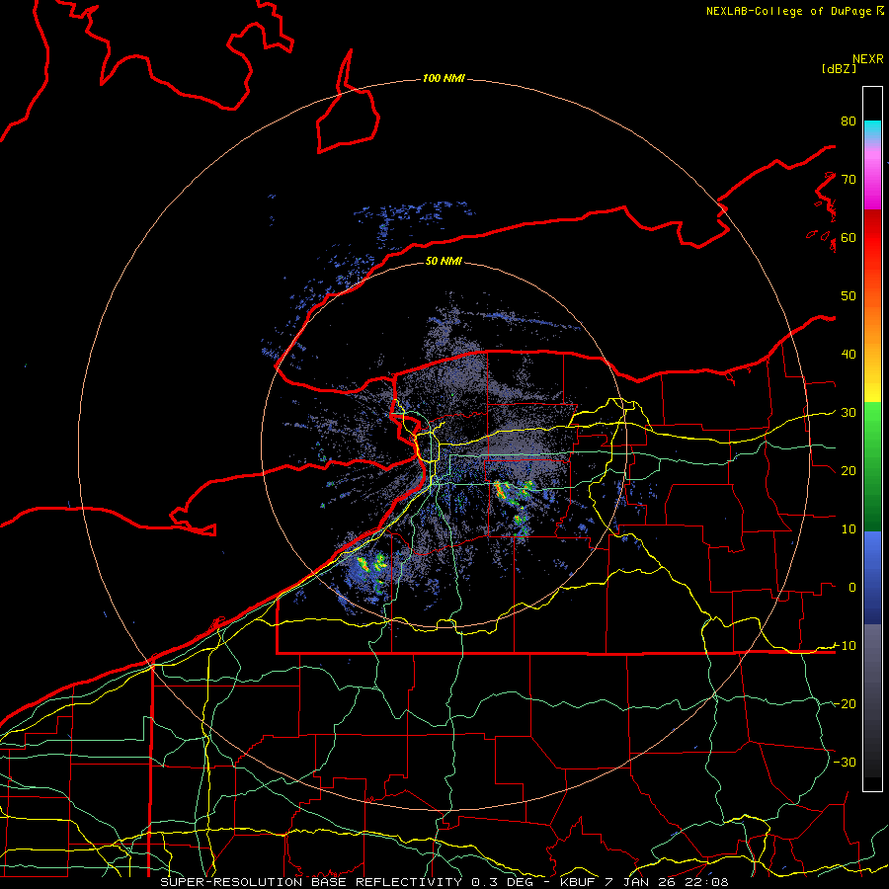Click the -30 value on dBZ scale
Viewport: 889px width, 889px height.
[x=845, y=763]
